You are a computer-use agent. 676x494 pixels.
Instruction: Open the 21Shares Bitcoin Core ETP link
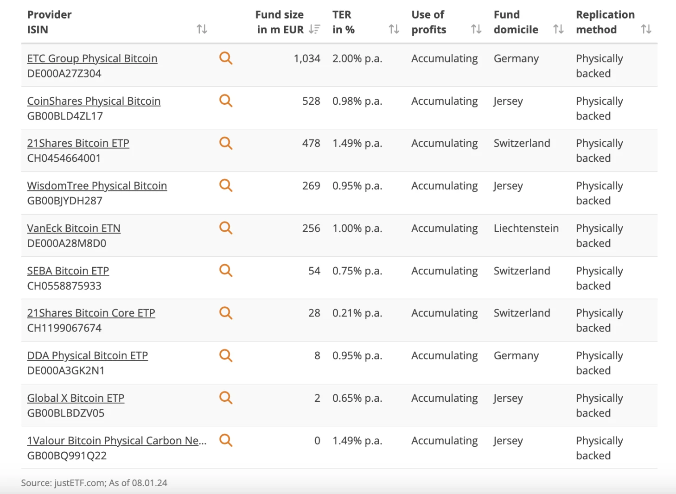click(91, 313)
